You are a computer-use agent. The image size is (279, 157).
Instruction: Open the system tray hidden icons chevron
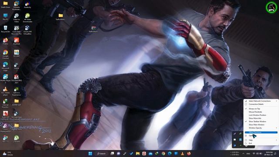pos(243,154)
